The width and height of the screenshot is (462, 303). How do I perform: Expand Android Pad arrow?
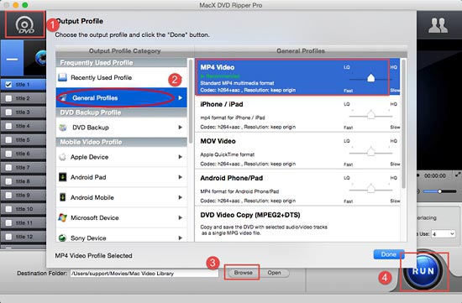181,177
